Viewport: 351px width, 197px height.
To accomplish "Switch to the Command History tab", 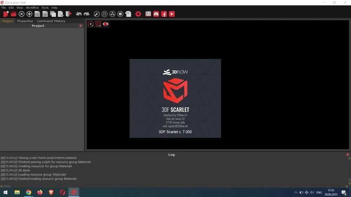I will [x=51, y=21].
